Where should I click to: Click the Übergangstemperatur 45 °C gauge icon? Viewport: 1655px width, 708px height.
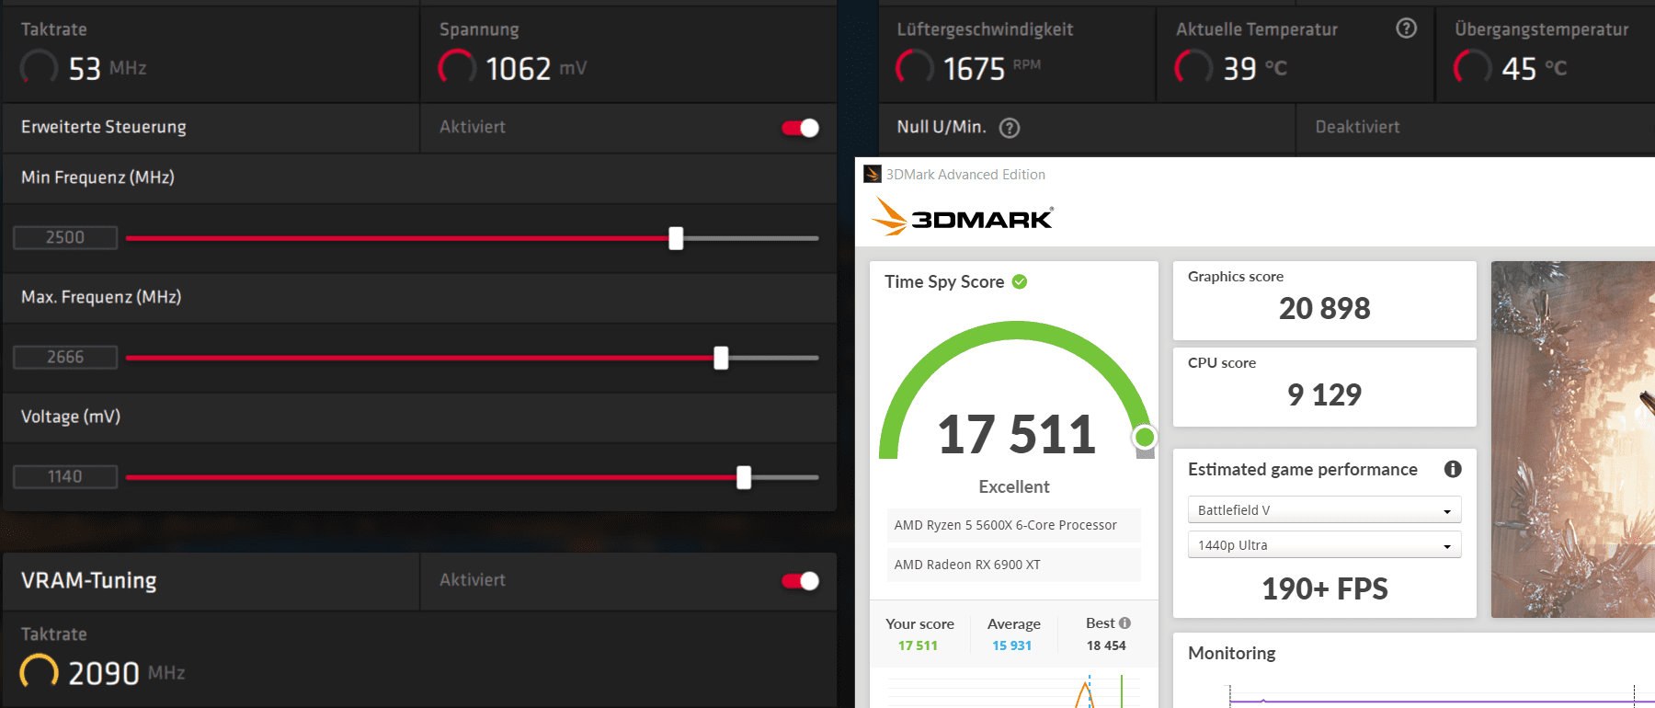(x=1473, y=68)
